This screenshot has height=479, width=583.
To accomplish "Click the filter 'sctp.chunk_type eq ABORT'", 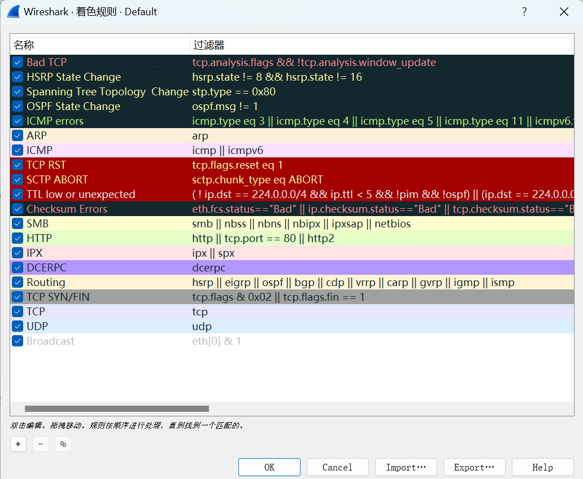I will point(258,180).
